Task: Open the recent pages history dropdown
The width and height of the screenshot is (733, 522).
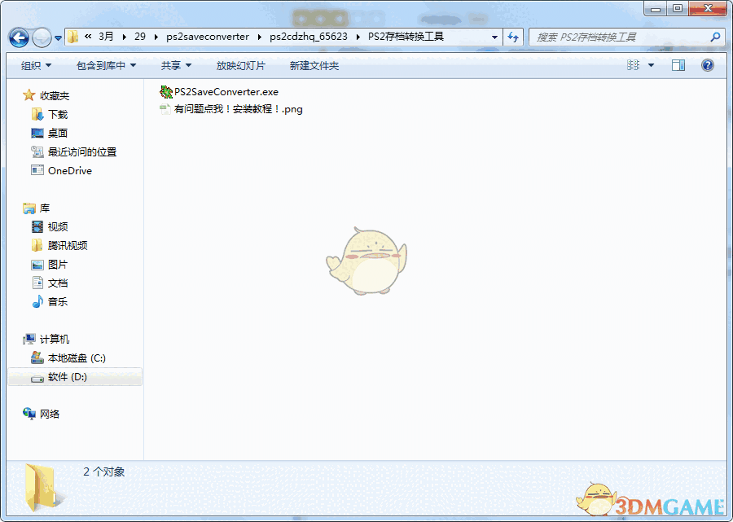Action: [x=57, y=37]
